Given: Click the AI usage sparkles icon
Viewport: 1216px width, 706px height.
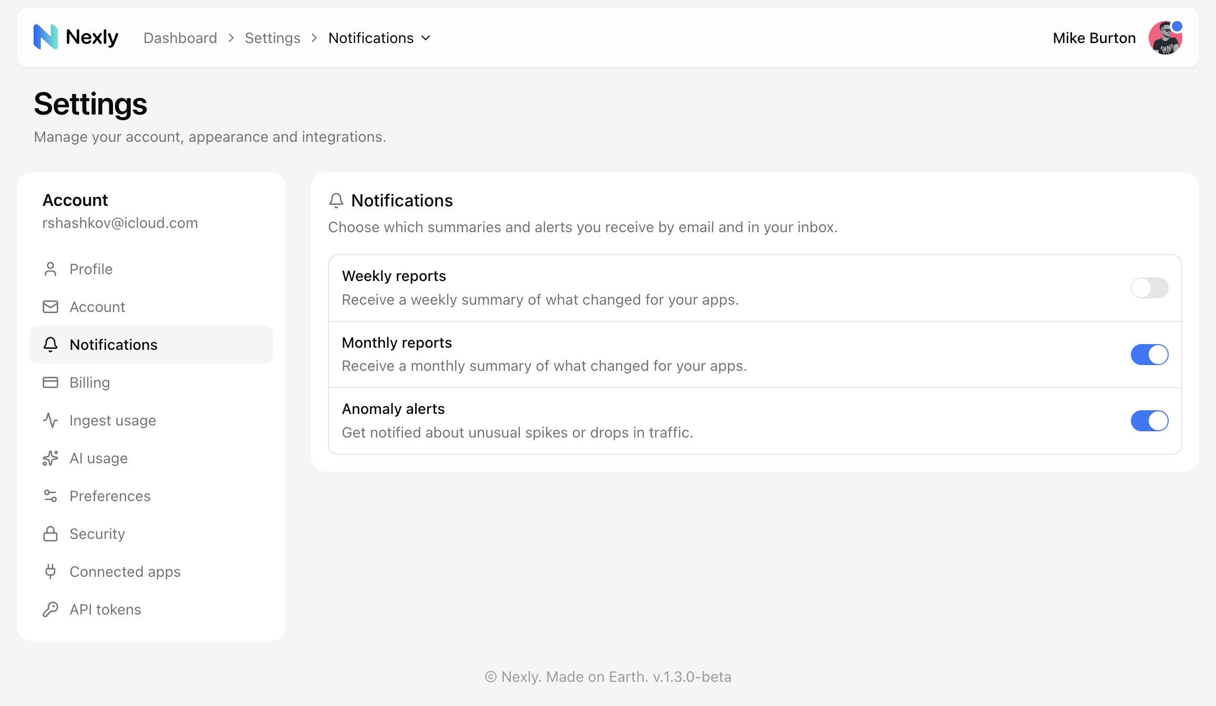Looking at the screenshot, I should (50, 458).
